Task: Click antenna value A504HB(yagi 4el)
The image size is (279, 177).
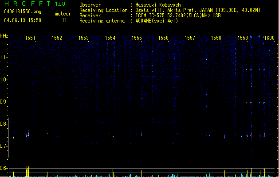Action: pos(157,21)
